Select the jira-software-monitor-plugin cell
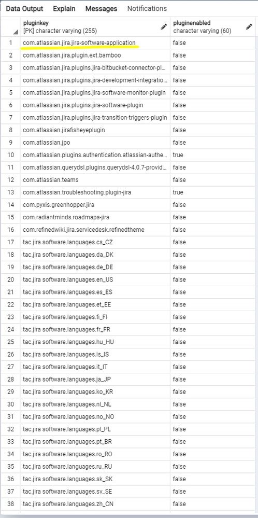This screenshot has height=518, width=258. (95, 92)
